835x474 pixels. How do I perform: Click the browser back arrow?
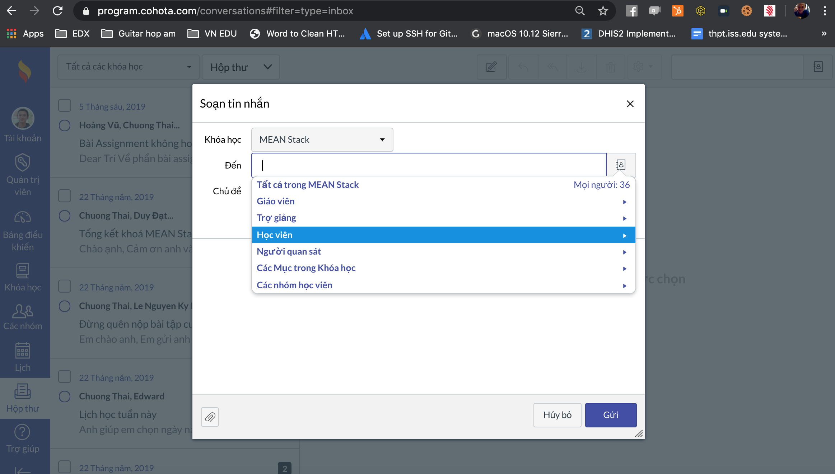click(11, 11)
